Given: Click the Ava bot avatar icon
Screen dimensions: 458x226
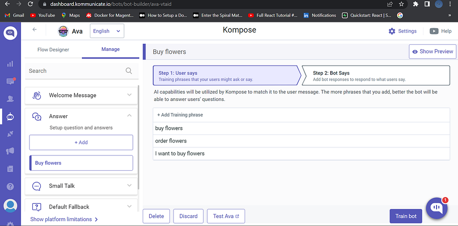Looking at the screenshot, I should coord(63,31).
